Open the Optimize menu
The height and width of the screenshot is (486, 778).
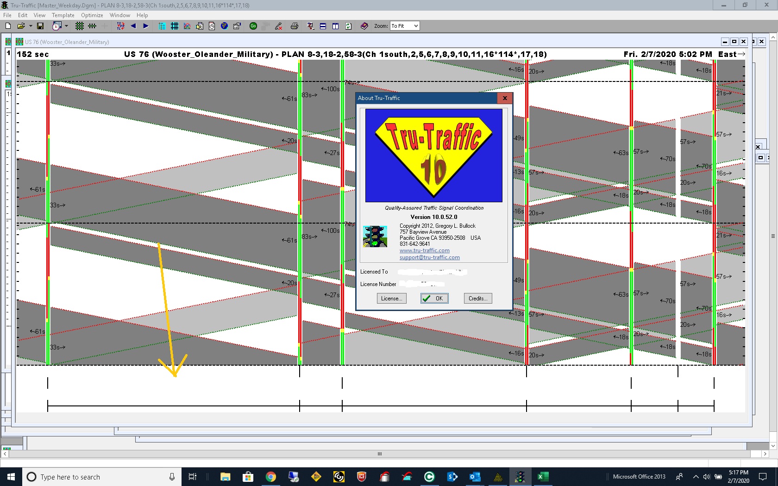(92, 15)
